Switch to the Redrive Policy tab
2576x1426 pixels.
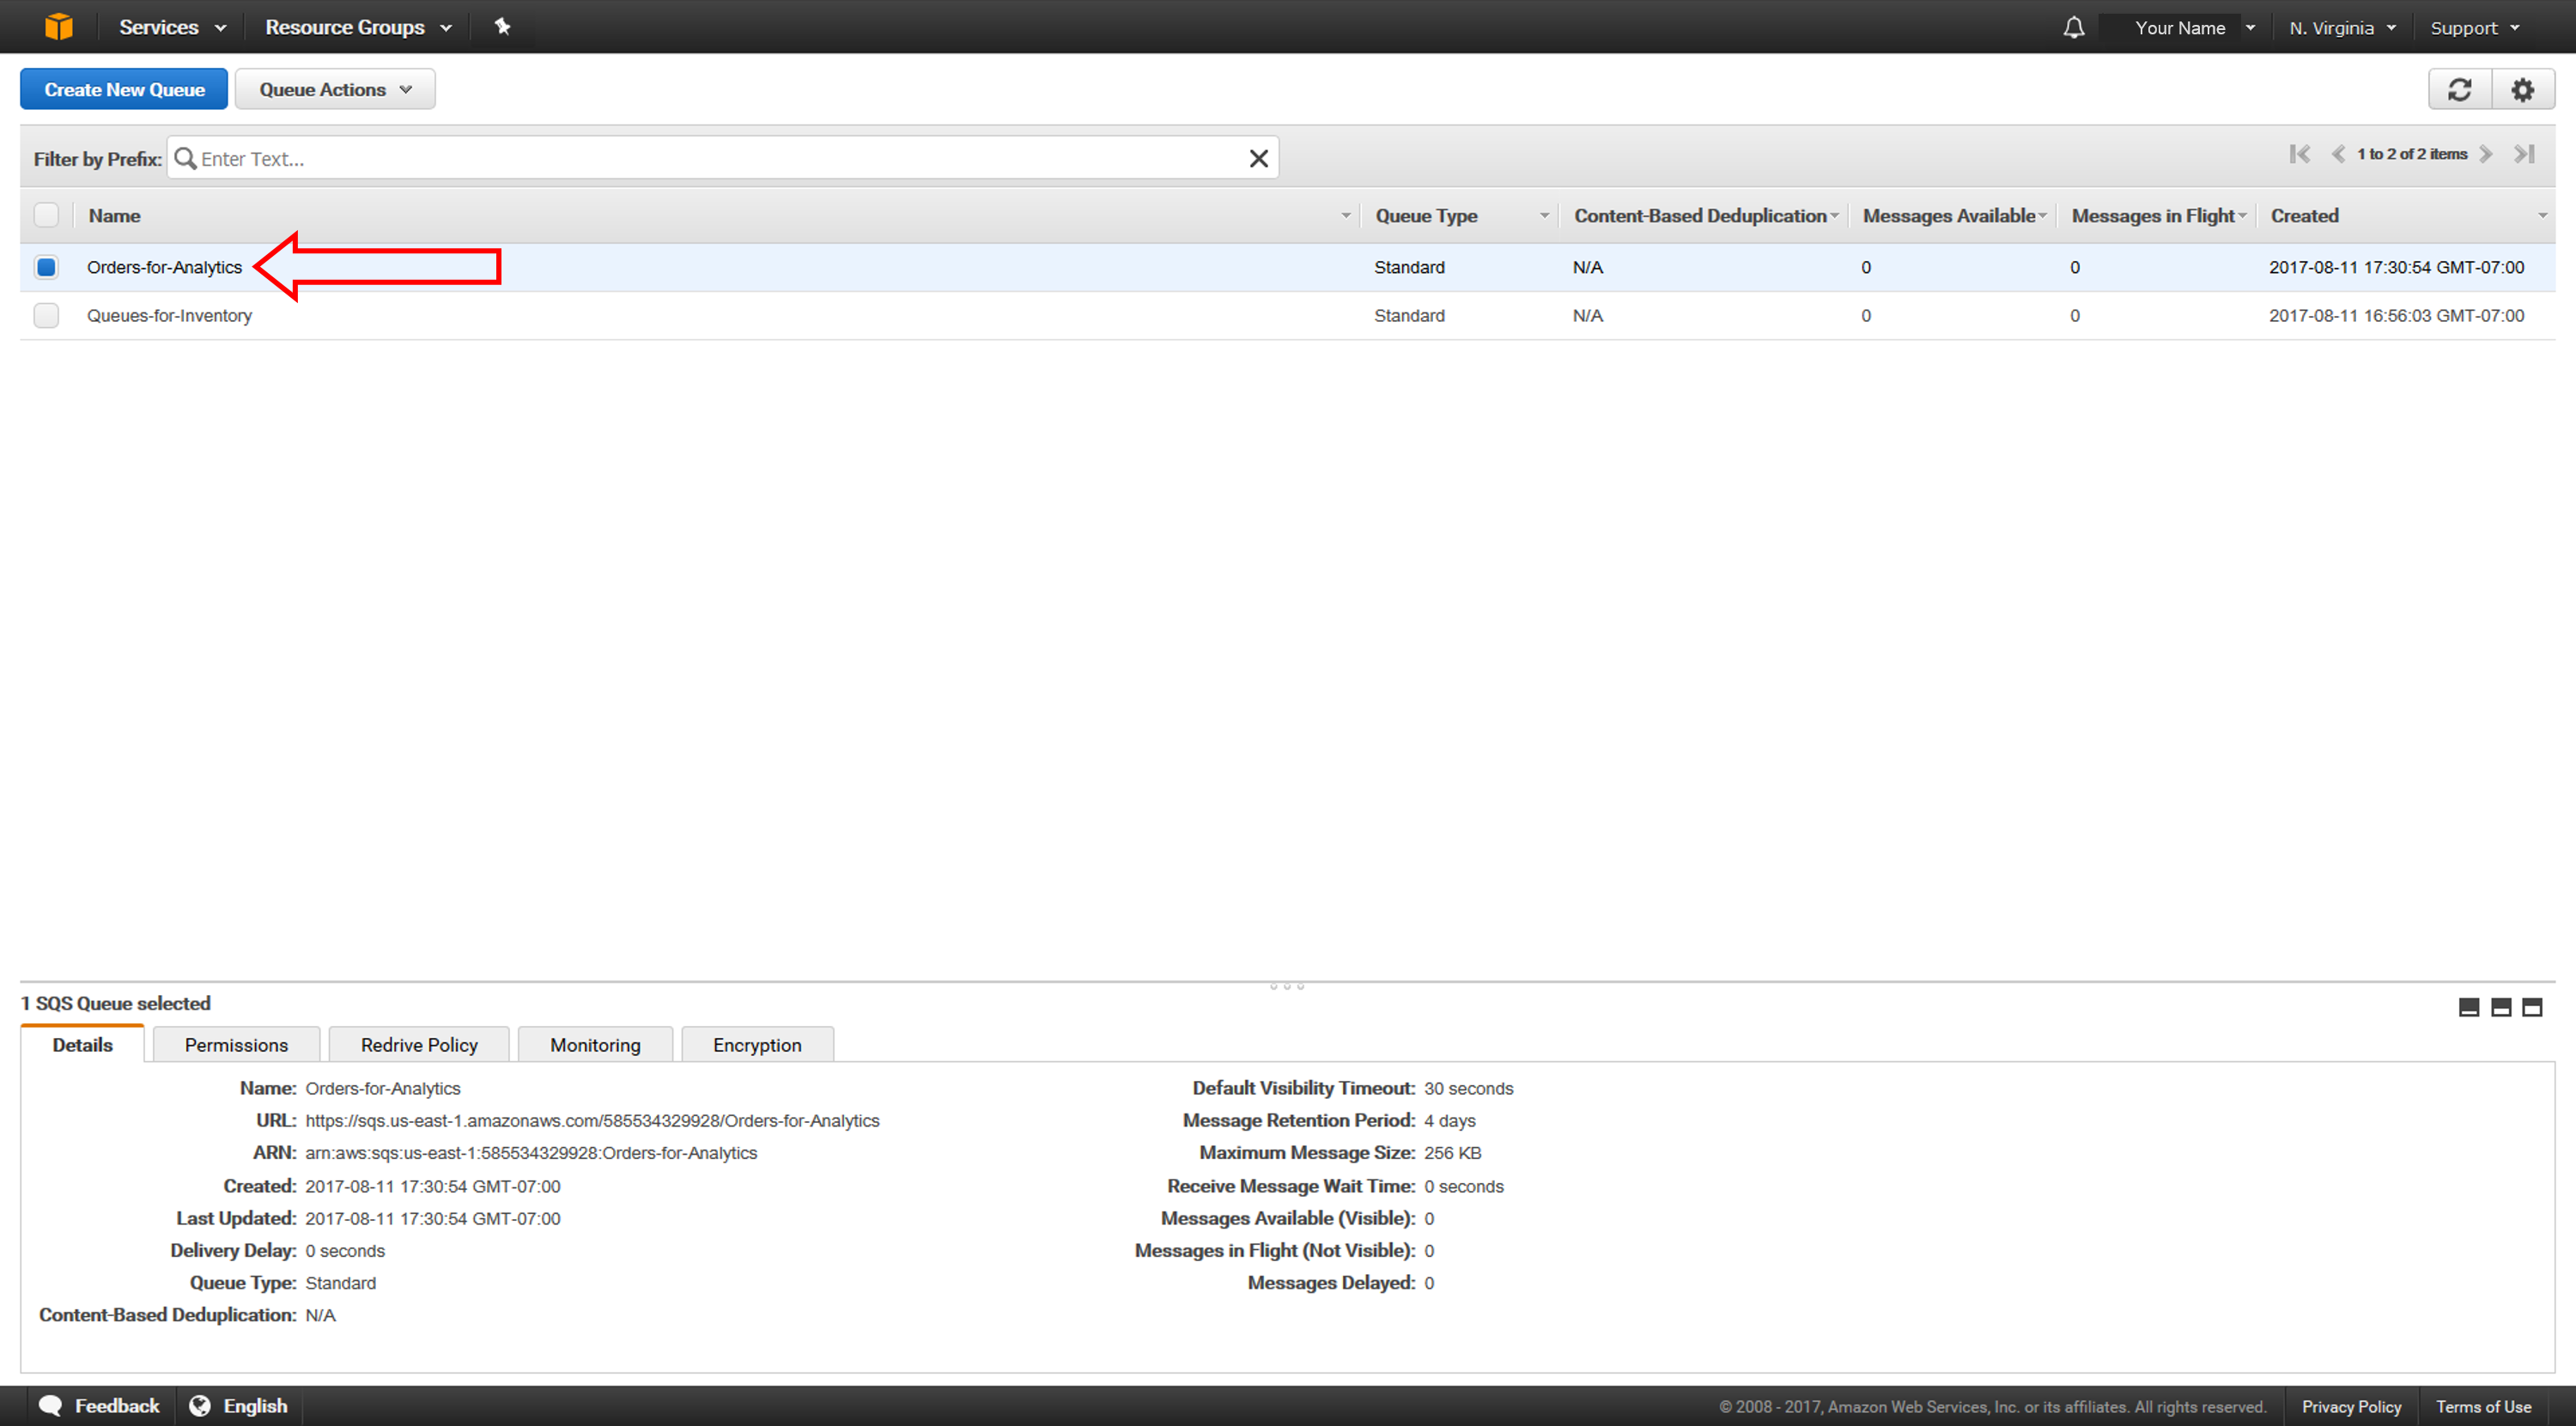pos(418,1043)
